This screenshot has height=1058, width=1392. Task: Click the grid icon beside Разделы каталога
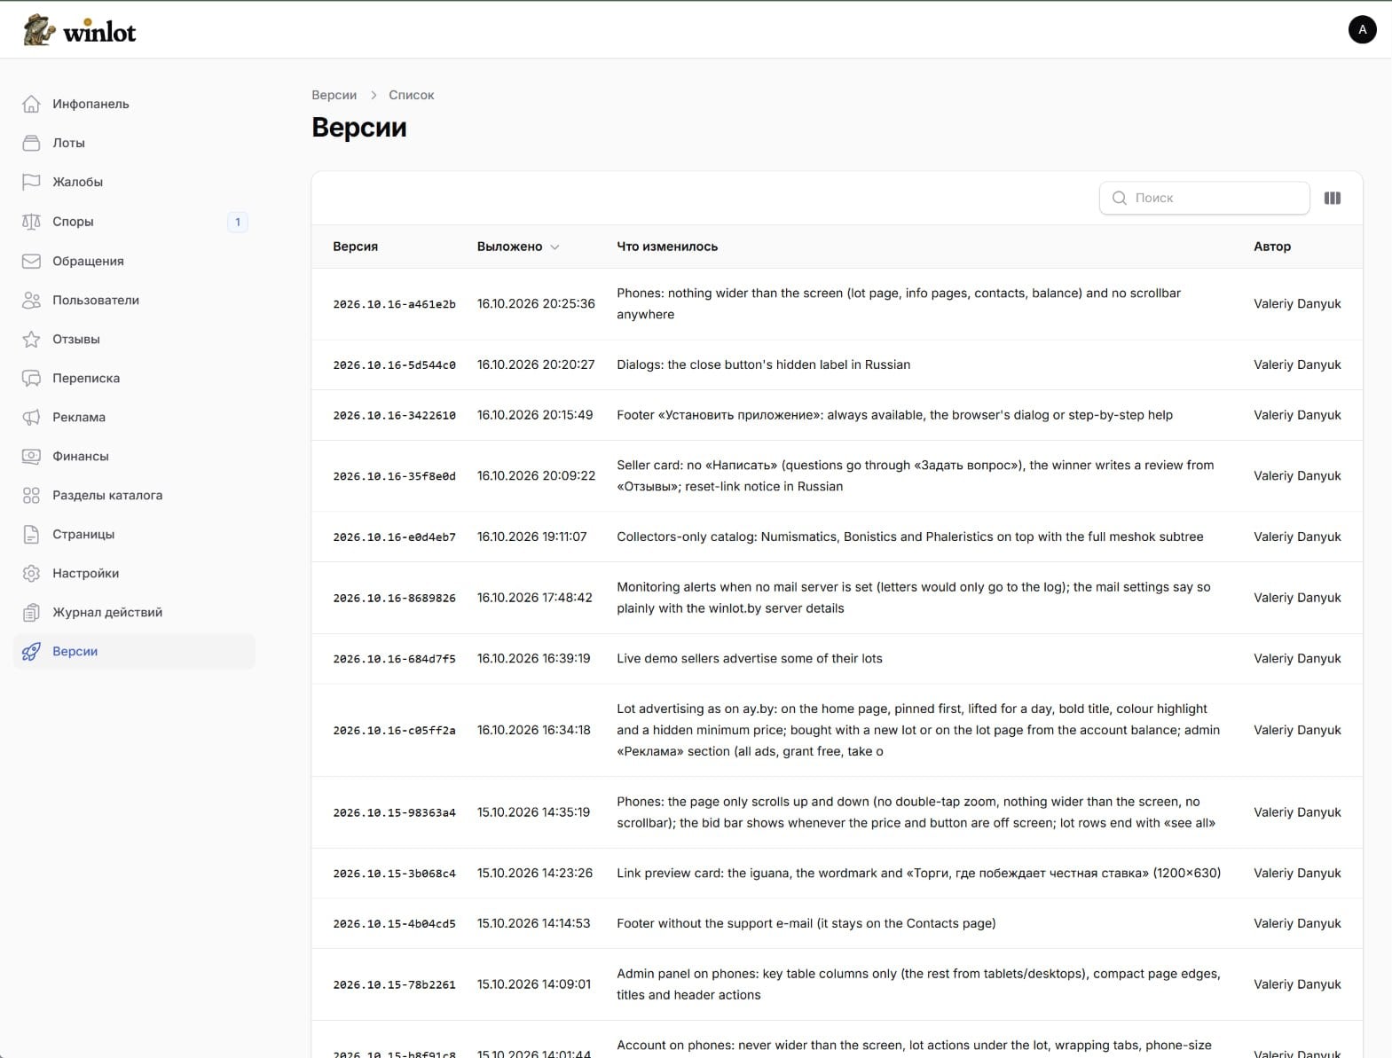click(31, 495)
